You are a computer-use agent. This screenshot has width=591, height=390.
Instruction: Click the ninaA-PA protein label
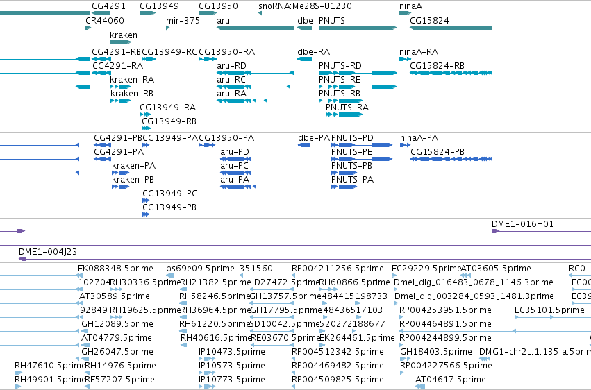click(419, 138)
